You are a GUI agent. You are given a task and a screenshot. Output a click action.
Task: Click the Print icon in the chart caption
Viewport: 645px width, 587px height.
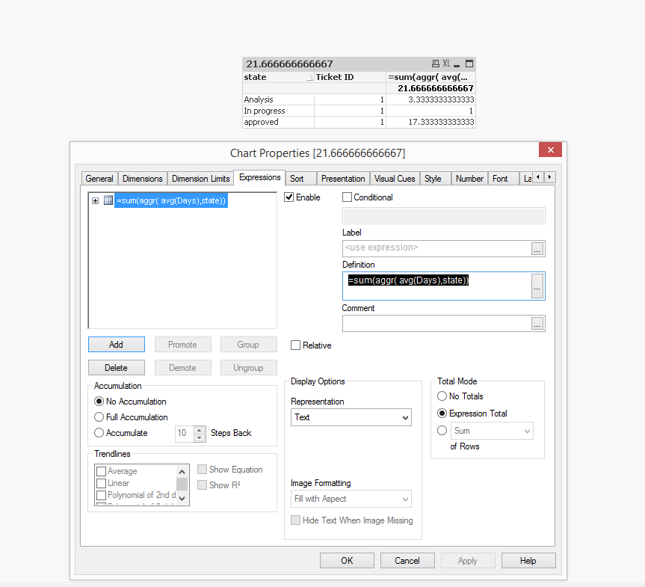pos(436,64)
